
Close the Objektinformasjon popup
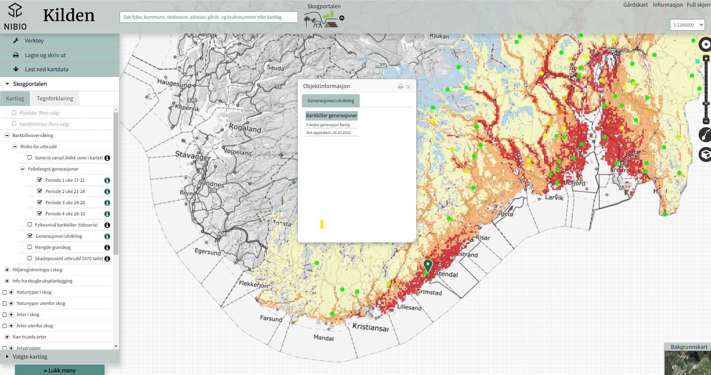click(409, 87)
